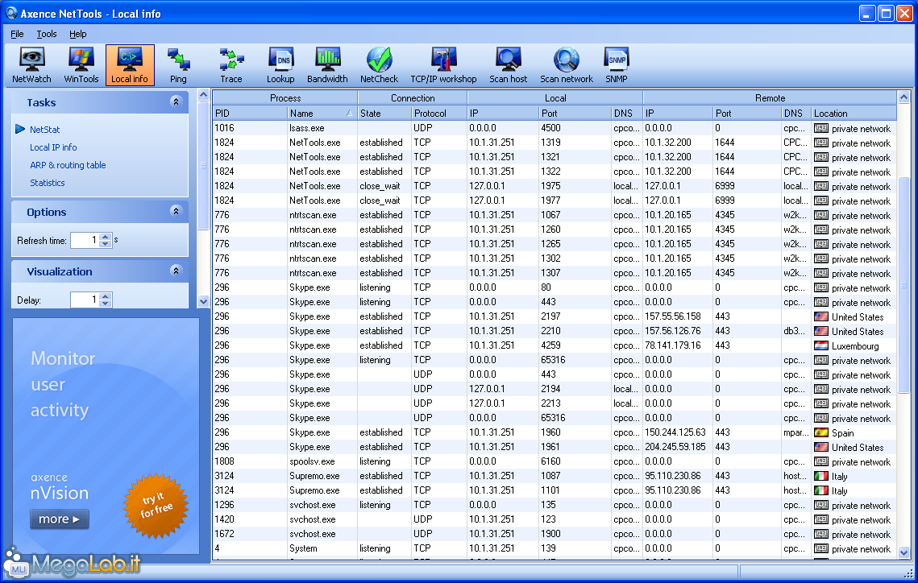This screenshot has width=918, height=583.
Task: Sort by the State column header
Action: pos(384,114)
